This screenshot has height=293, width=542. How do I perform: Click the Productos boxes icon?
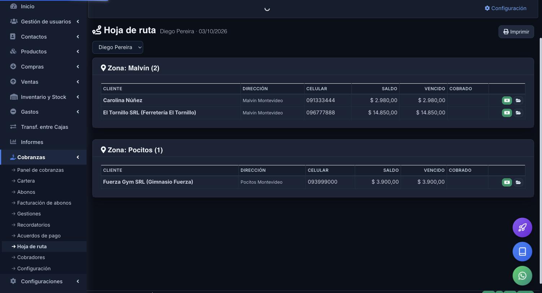coord(13,51)
